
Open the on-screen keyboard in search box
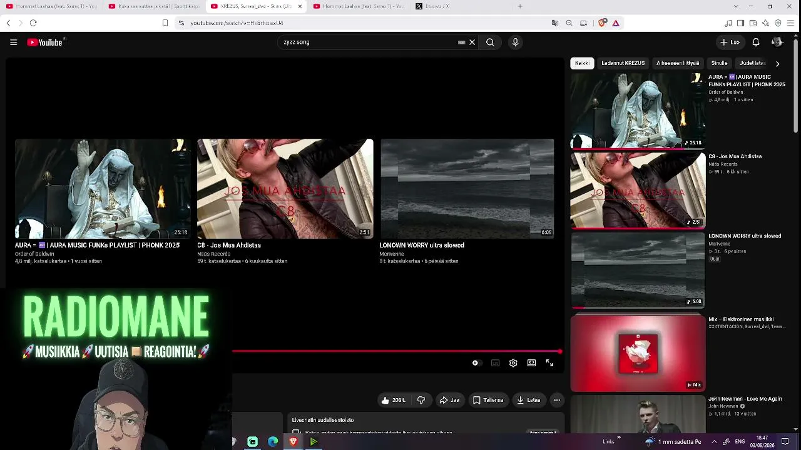pyautogui.click(x=462, y=42)
